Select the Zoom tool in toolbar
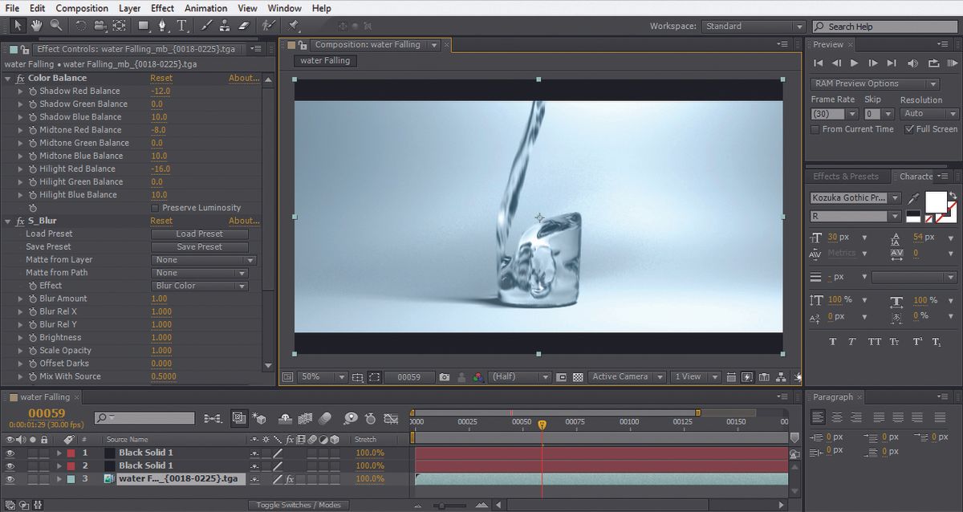This screenshot has height=512, width=963. point(56,26)
